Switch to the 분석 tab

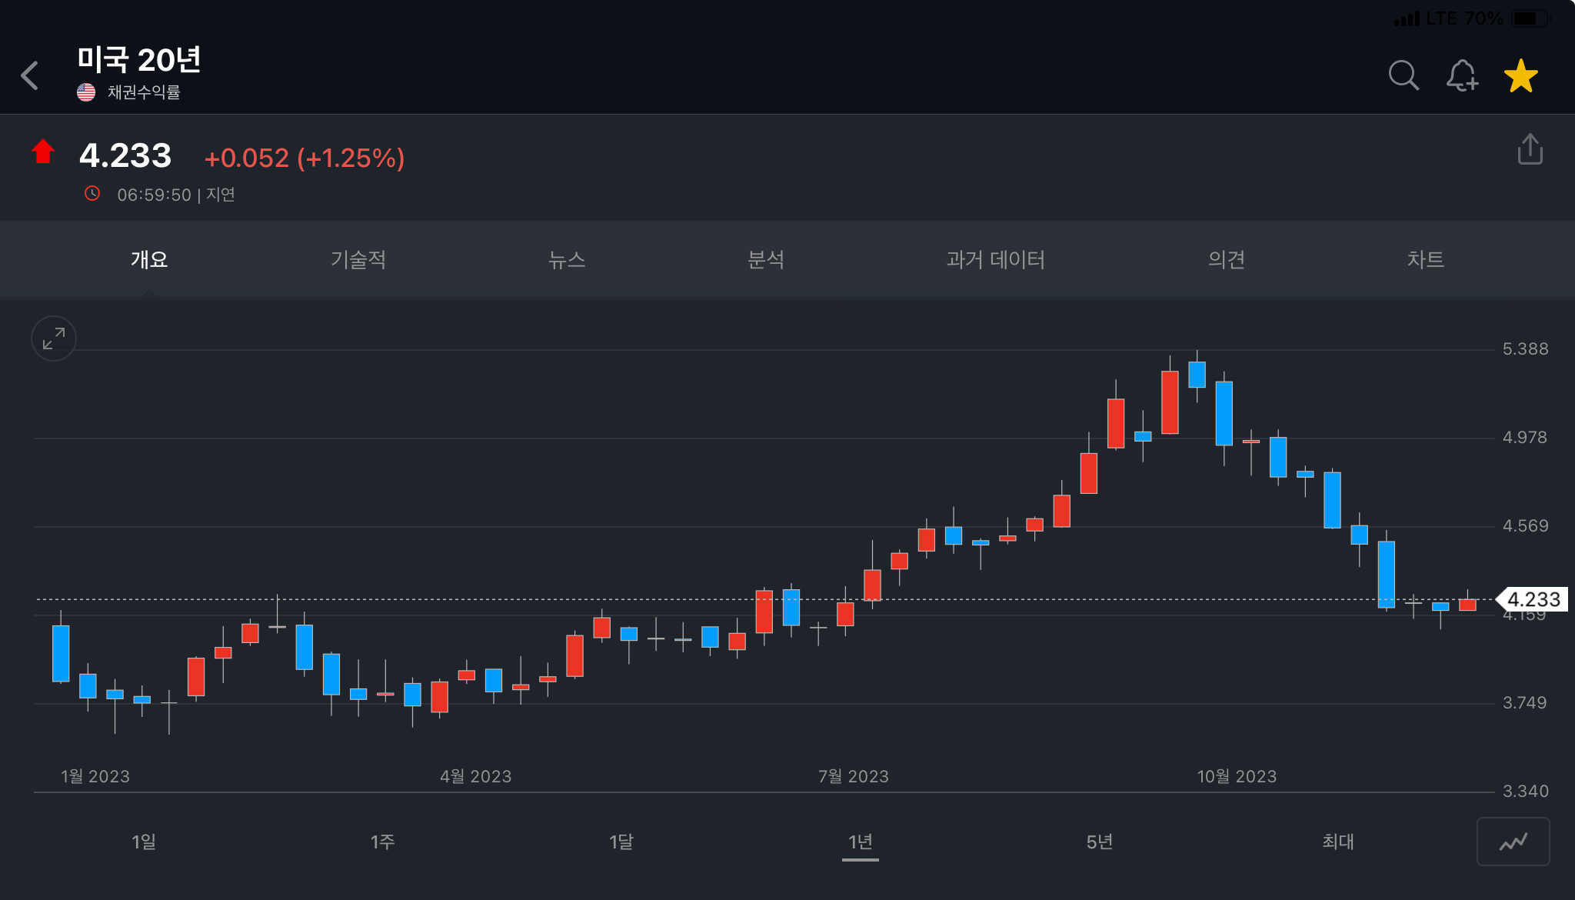[x=766, y=260]
